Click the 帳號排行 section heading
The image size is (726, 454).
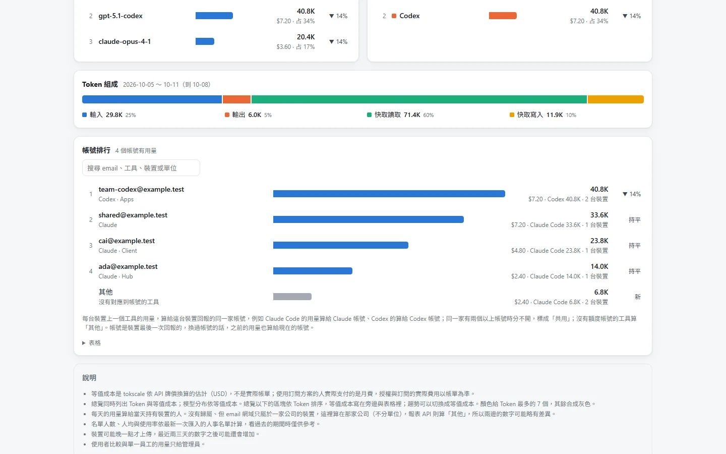tap(96, 150)
